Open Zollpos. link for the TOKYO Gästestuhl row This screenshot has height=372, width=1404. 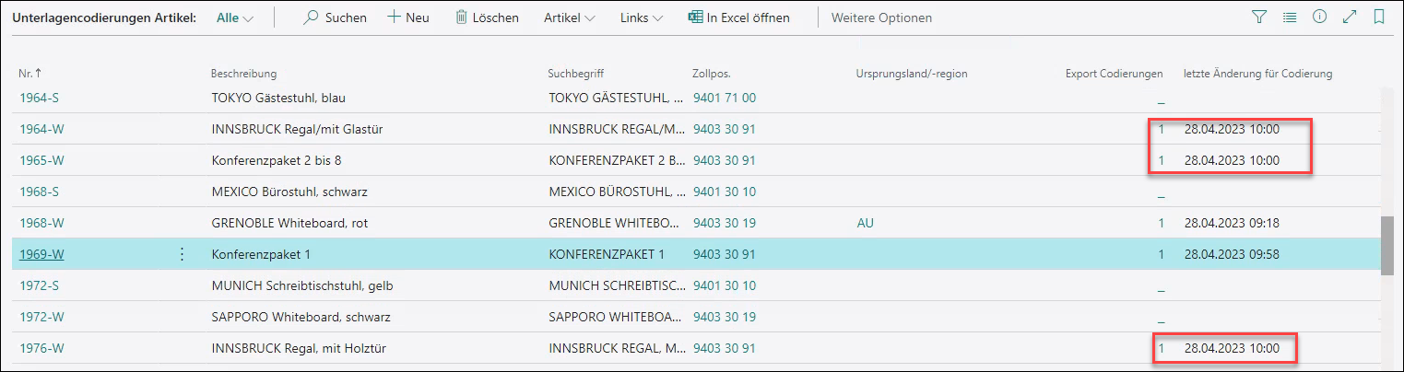(x=724, y=98)
